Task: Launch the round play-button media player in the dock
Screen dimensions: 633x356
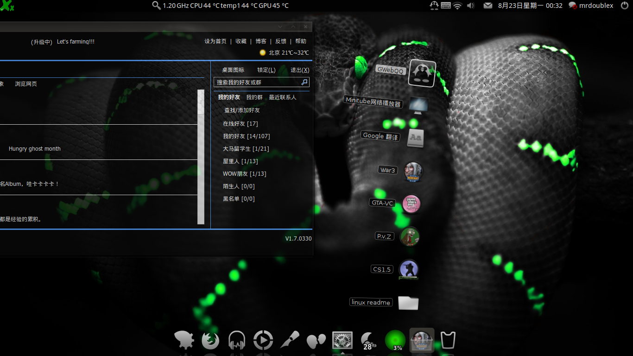Action: 263,341
